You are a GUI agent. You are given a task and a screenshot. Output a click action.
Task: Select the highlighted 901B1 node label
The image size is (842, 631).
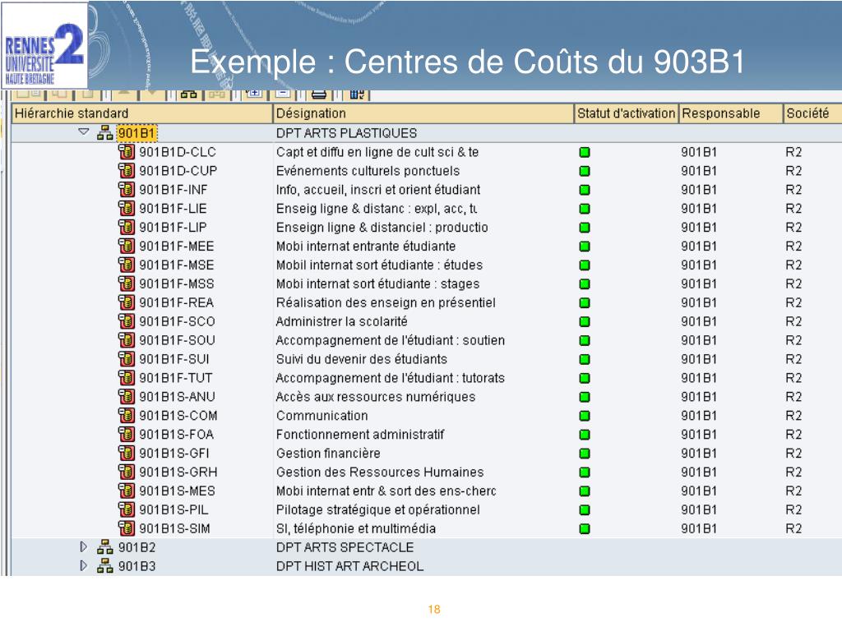coord(136,133)
